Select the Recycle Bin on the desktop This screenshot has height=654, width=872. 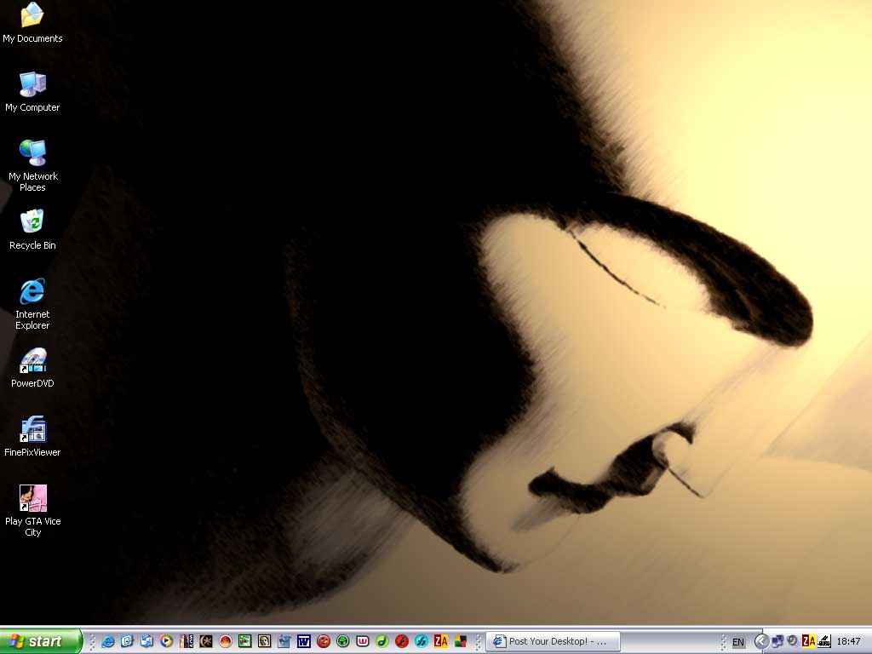click(32, 230)
